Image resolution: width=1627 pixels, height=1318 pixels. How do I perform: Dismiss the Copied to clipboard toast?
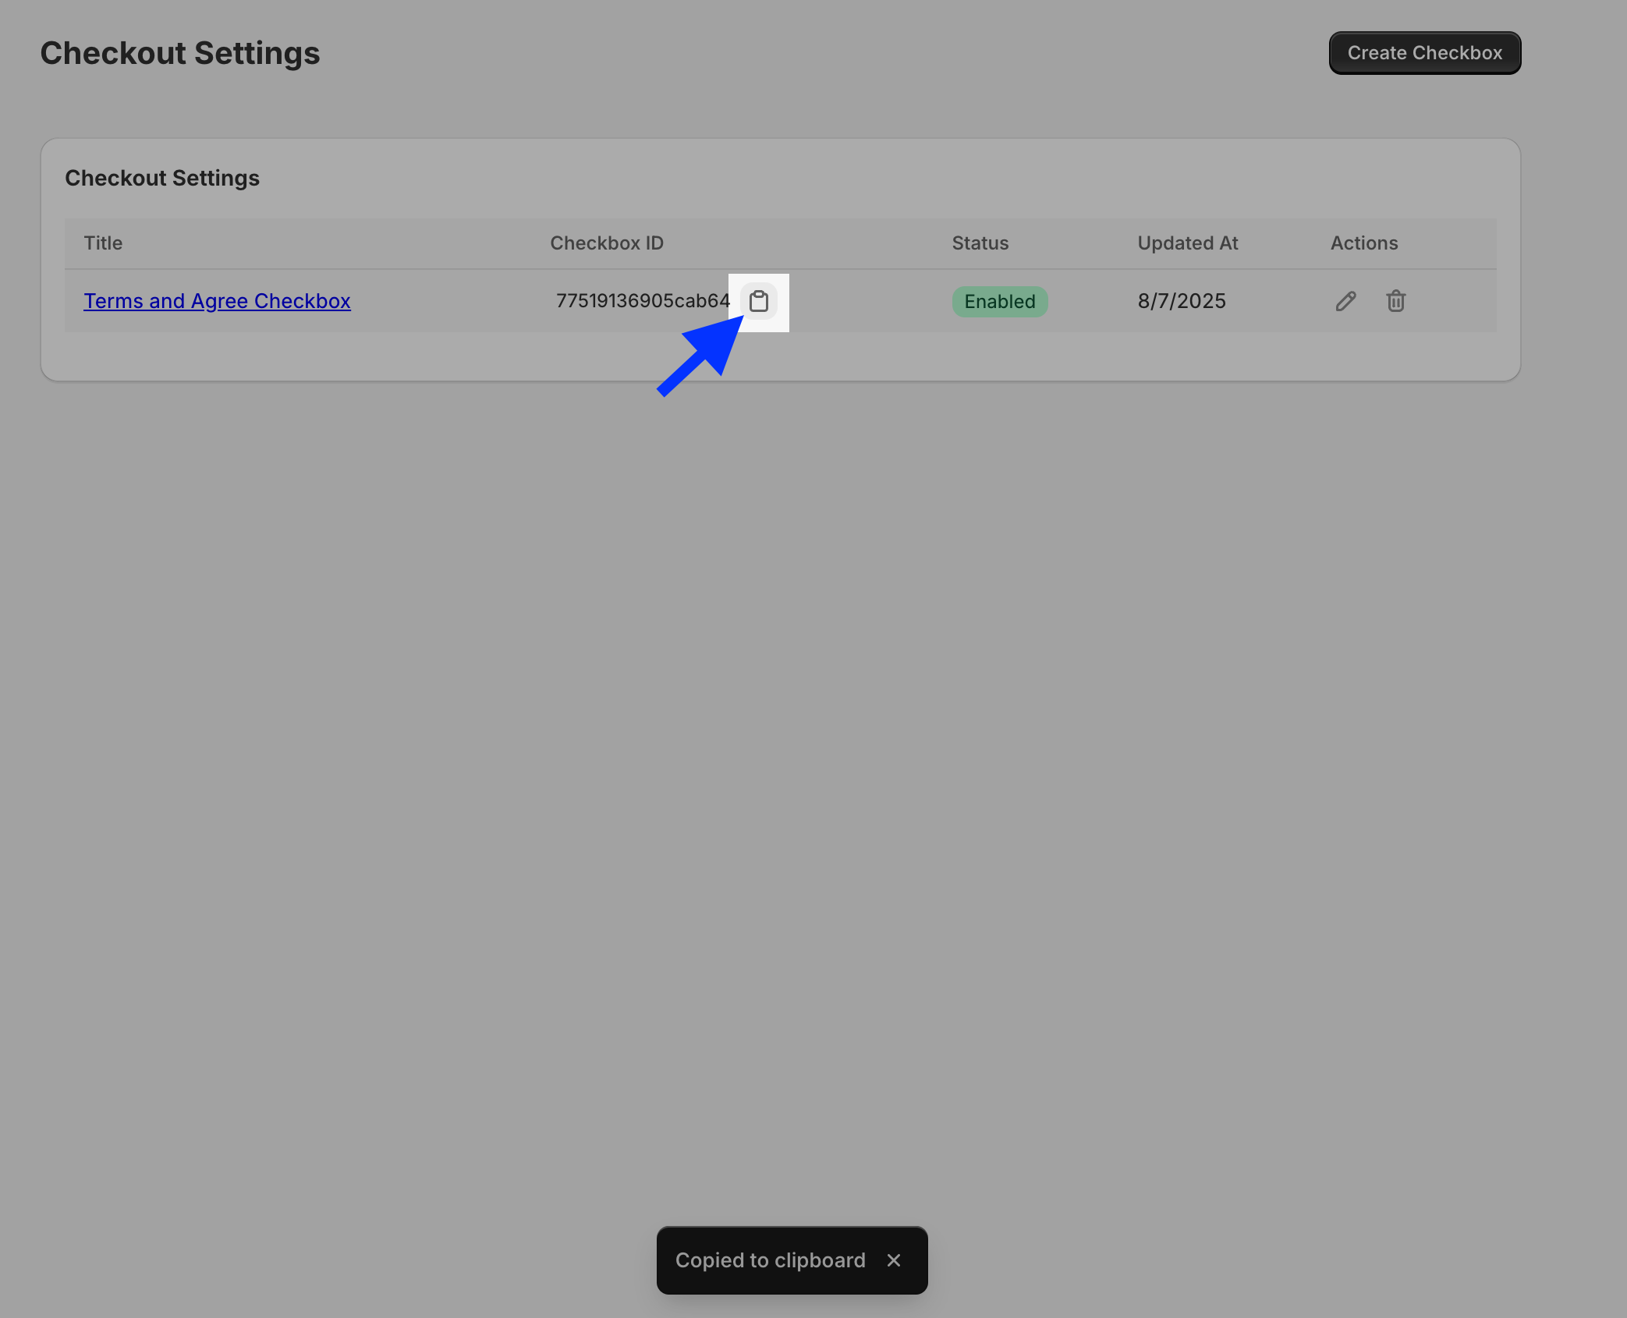tap(894, 1260)
